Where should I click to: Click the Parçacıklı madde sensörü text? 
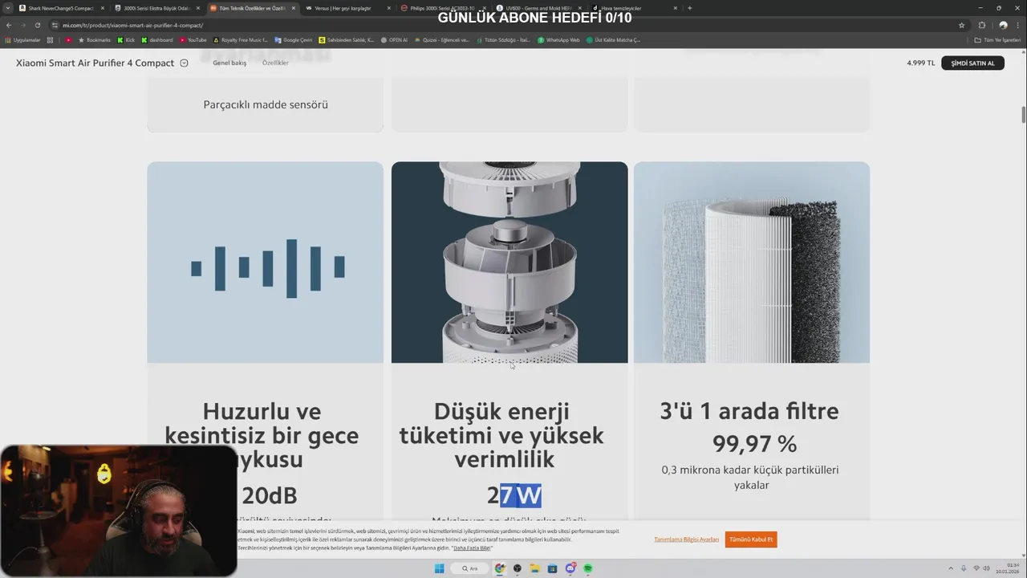coord(266,104)
